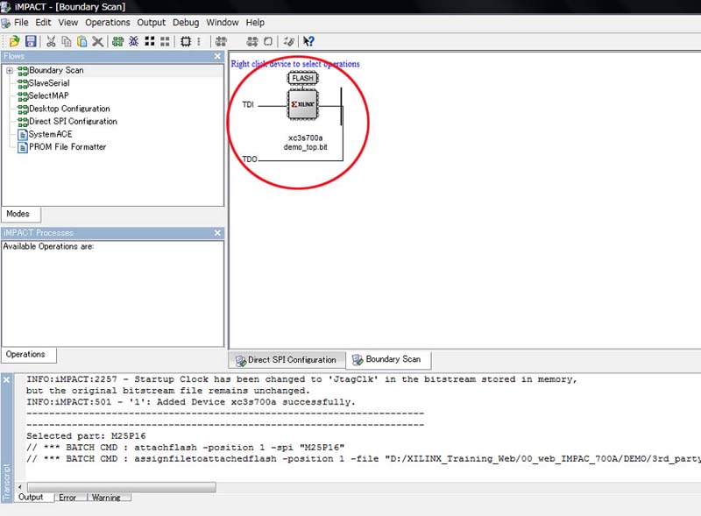Click the Copy toolbar icon
Image resolution: width=701 pixels, height=516 pixels.
[67, 41]
